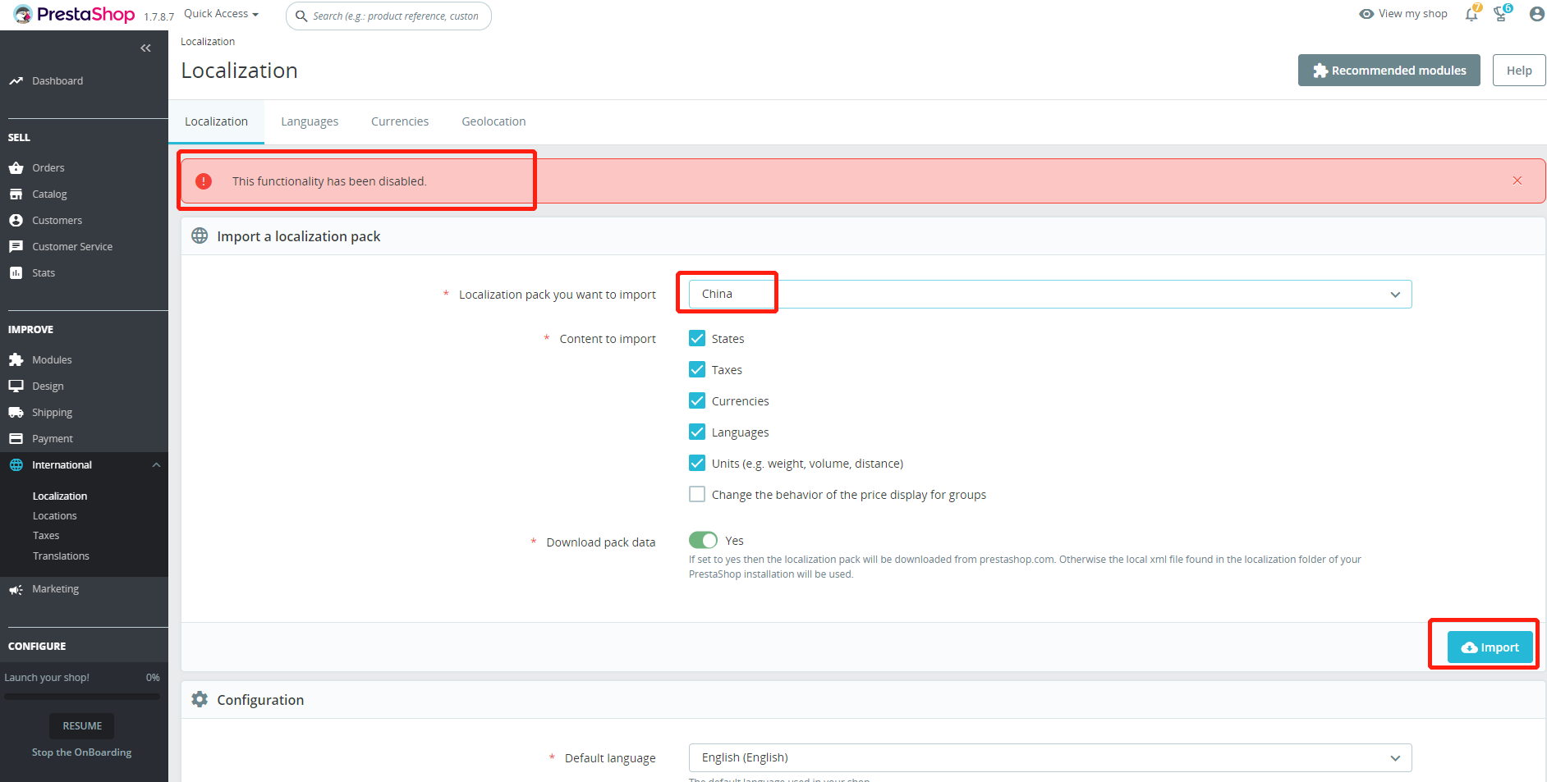Click Stop the OnBoarding link
This screenshot has height=782, width=1547.
pyautogui.click(x=81, y=752)
